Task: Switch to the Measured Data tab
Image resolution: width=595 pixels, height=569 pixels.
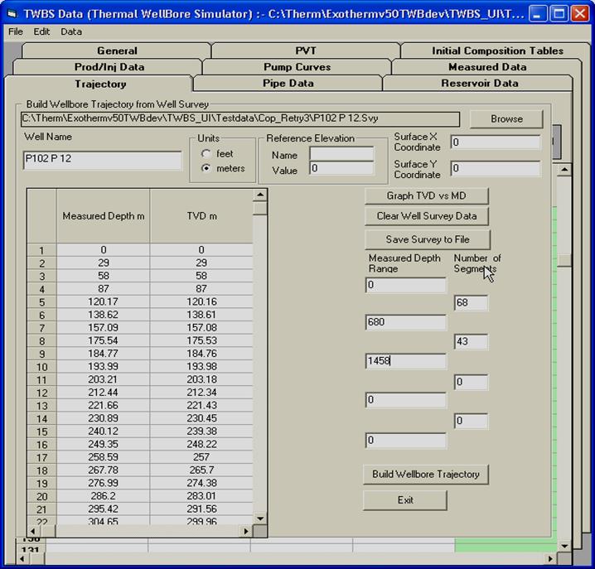Action: click(x=486, y=67)
